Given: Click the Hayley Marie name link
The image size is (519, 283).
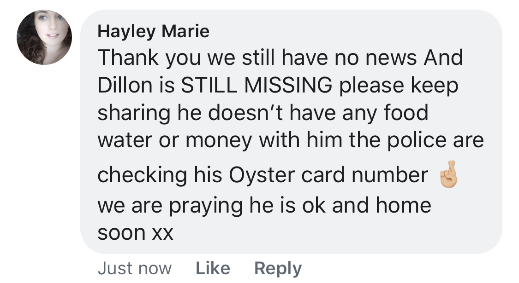Looking at the screenshot, I should click(x=154, y=31).
